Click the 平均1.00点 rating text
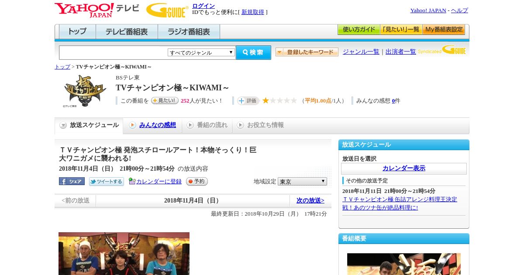The width and height of the screenshot is (524, 275). tap(318, 101)
